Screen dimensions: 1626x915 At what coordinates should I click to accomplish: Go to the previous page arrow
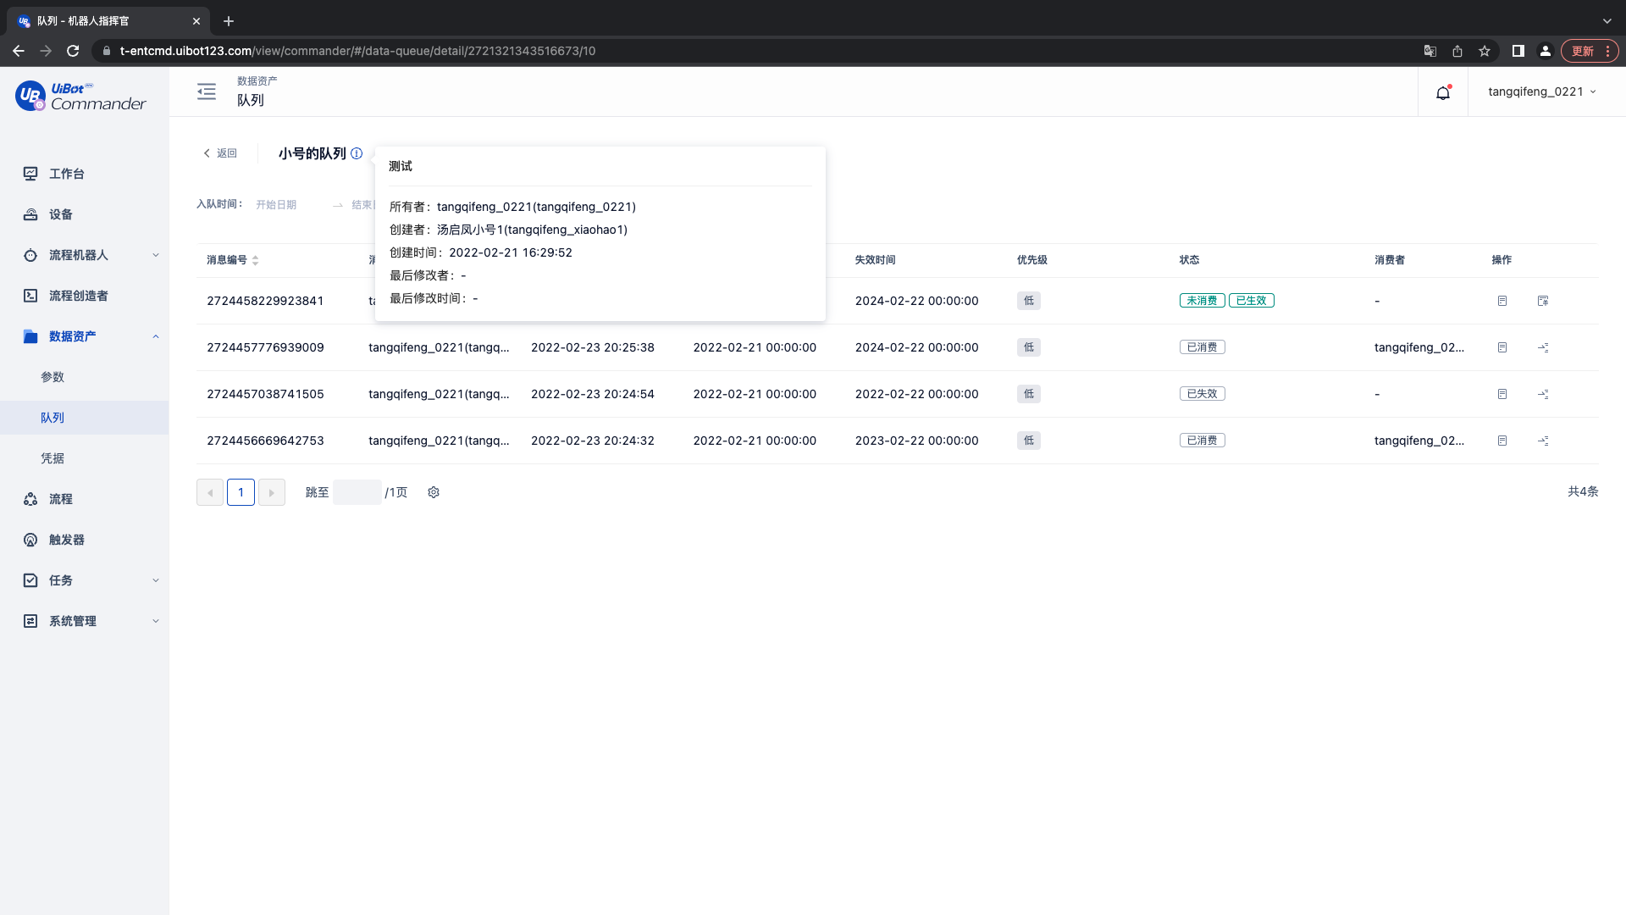coord(210,492)
